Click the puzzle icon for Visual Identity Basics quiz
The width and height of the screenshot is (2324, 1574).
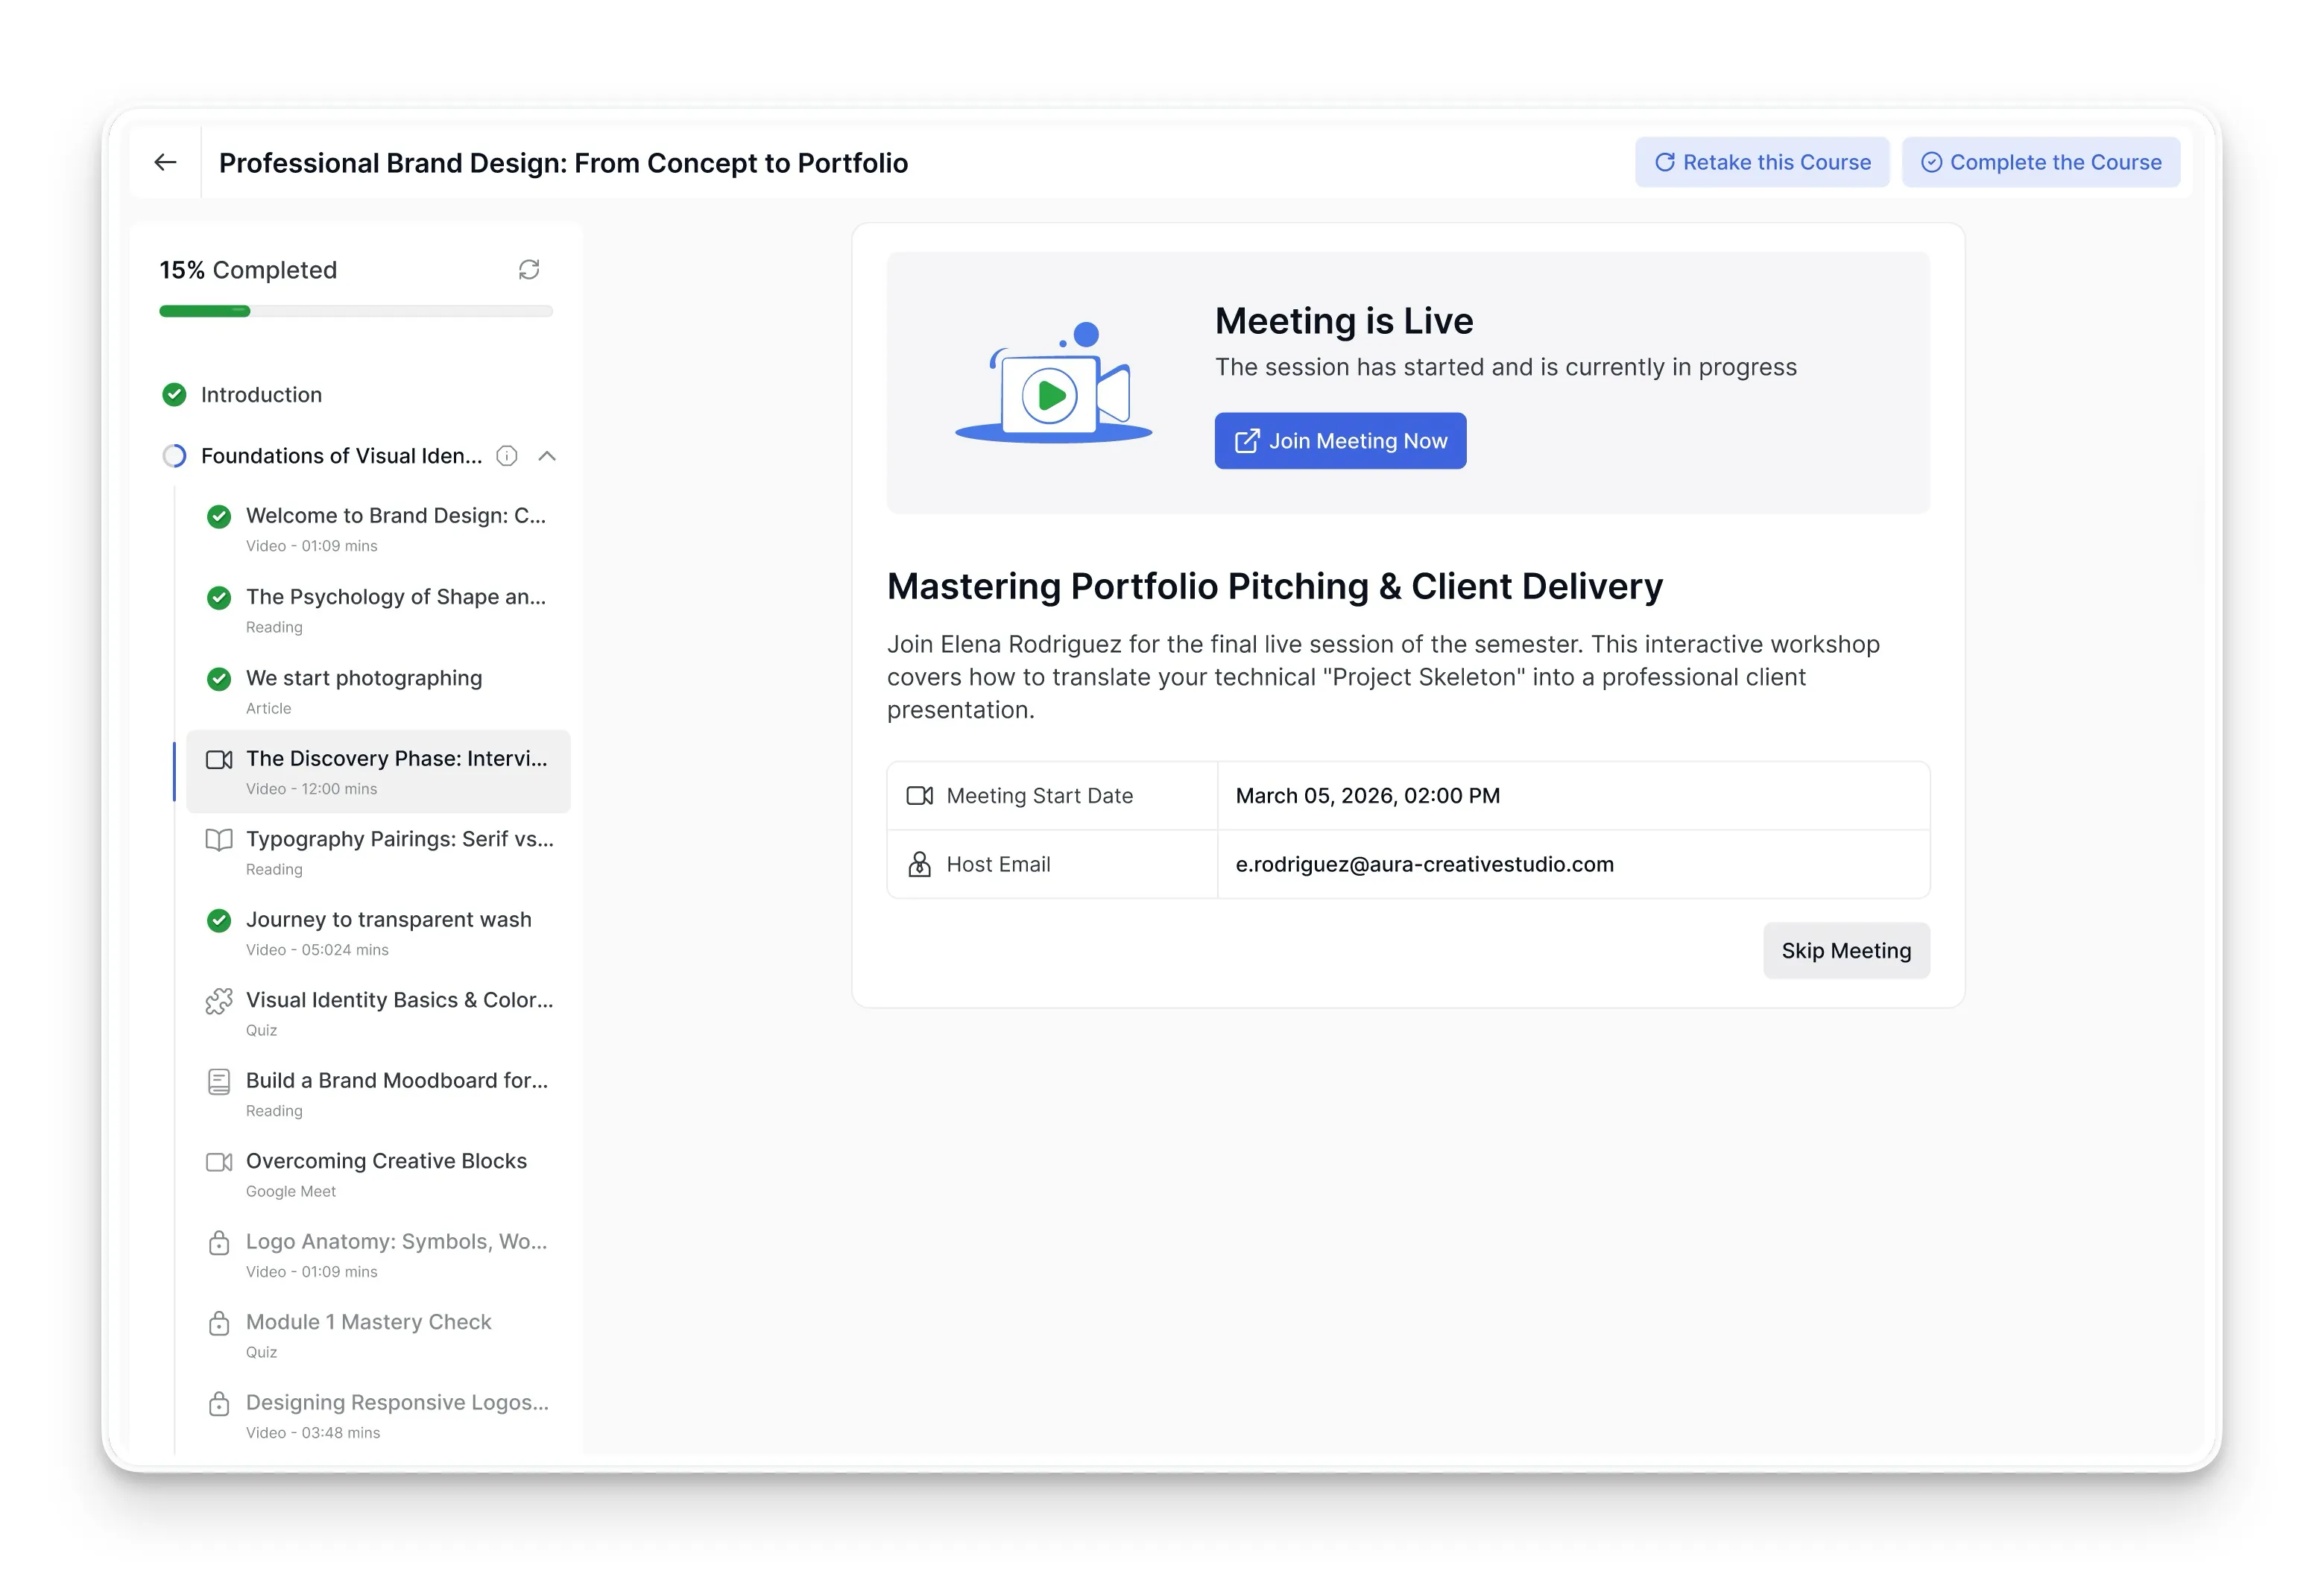219,1001
